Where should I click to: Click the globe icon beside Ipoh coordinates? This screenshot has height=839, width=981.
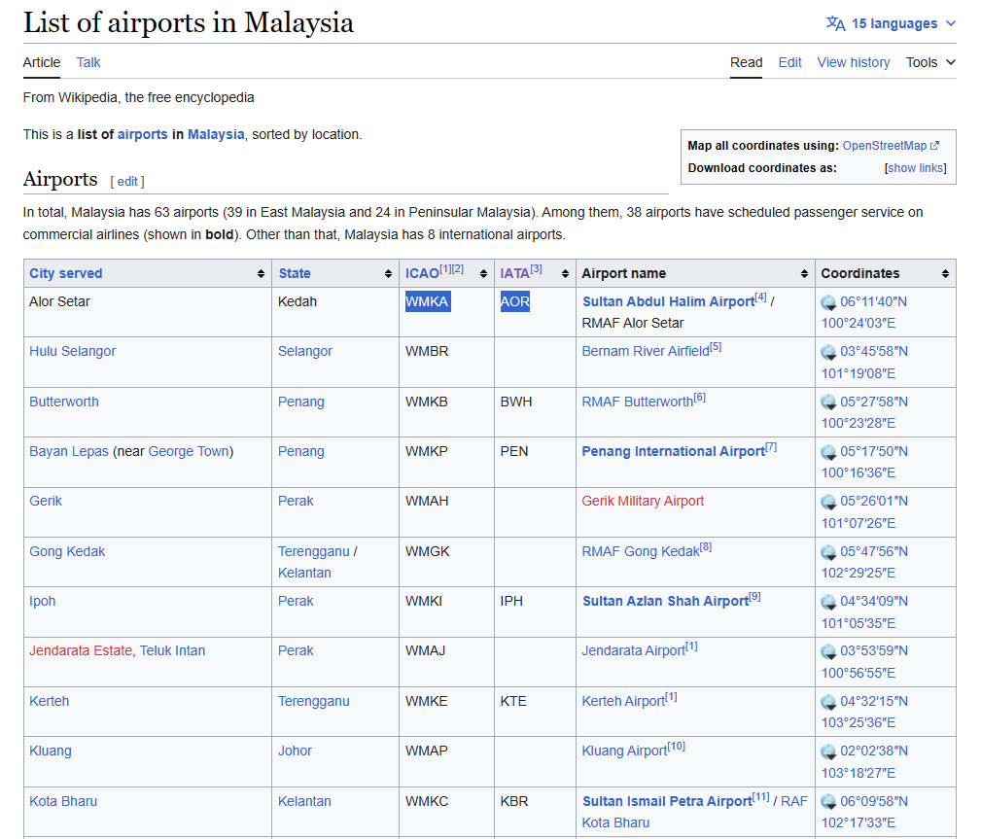(828, 602)
